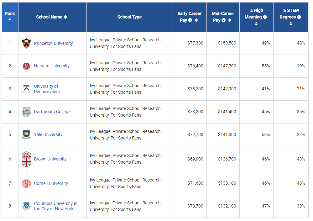Click the % STEM Degrees info icon

click(x=299, y=17)
